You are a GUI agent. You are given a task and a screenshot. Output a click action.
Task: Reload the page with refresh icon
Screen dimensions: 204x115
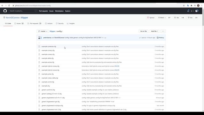tap(9, 6)
